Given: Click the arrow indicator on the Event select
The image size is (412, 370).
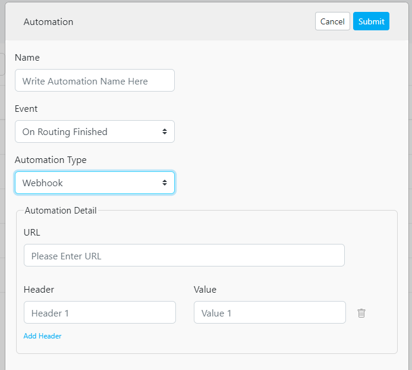Looking at the screenshot, I should pyautogui.click(x=165, y=132).
